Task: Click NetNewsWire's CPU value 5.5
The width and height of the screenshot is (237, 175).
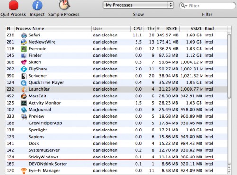Action: [x=138, y=42]
